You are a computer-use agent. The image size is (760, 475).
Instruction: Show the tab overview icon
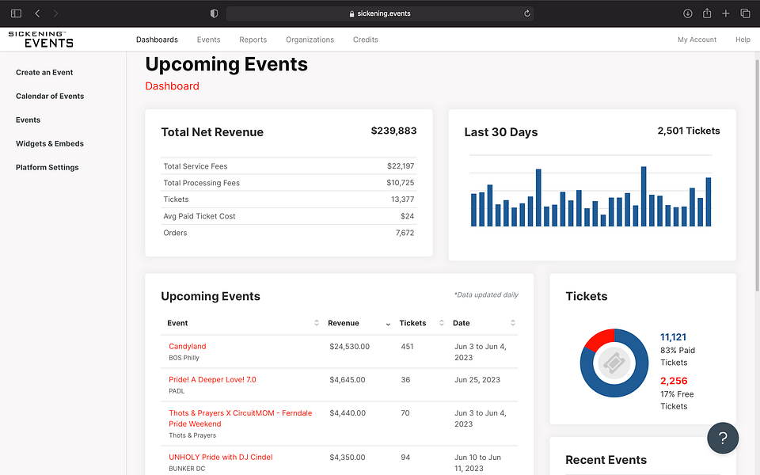point(745,13)
